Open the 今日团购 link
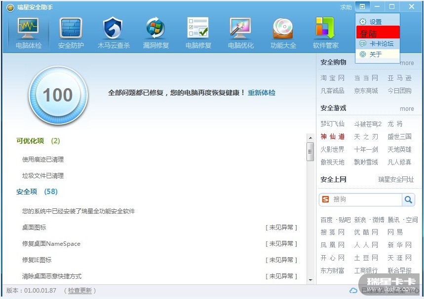Viewport: 424px width, 299px height. coord(399,91)
